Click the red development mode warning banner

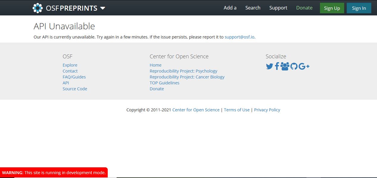pyautogui.click(x=54, y=172)
